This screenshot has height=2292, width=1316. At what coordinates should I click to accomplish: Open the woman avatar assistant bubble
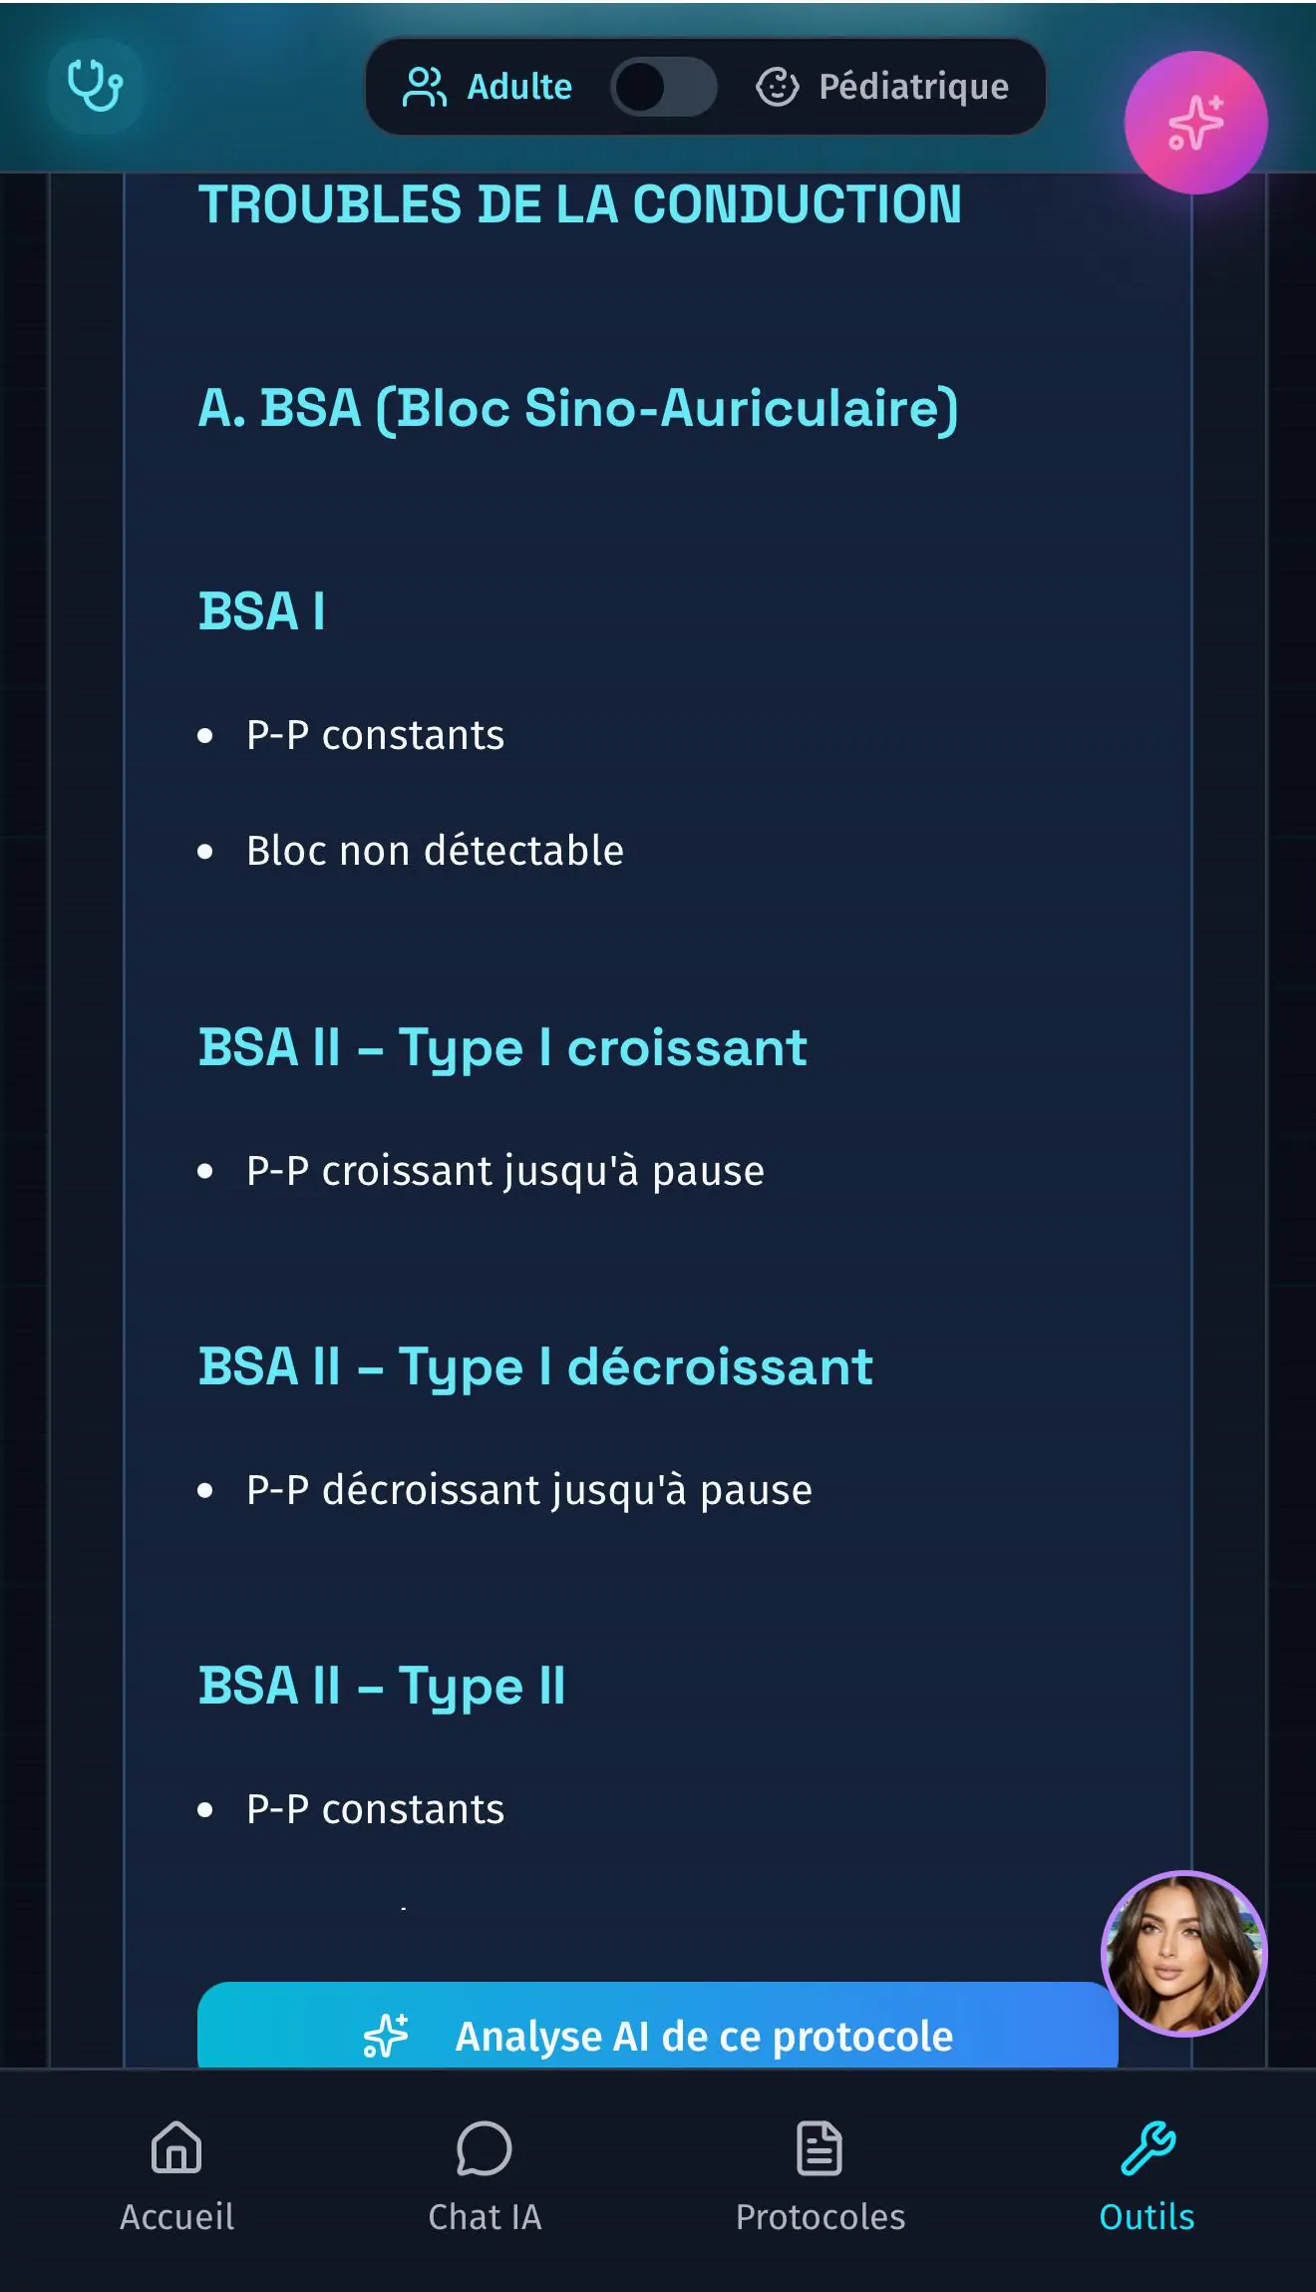point(1183,1954)
